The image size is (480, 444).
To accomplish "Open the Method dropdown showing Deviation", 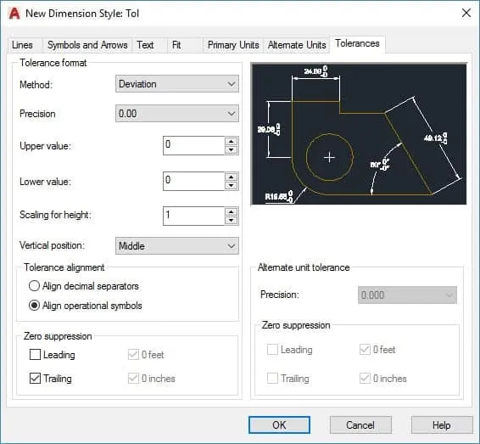I will pyautogui.click(x=177, y=84).
